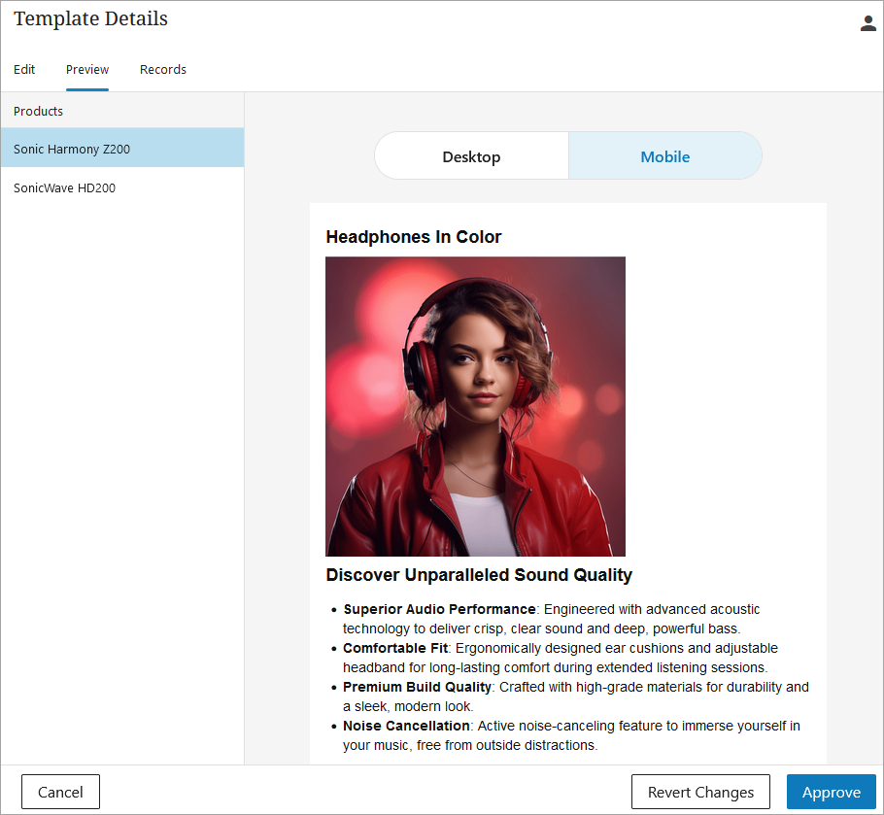Click the Headphones In Color heading
This screenshot has height=815, width=884.
tap(414, 237)
